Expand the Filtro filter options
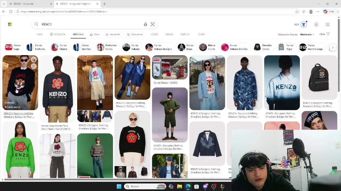 coord(324,34)
